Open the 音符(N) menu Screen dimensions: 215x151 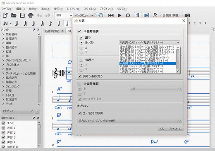[59, 9]
